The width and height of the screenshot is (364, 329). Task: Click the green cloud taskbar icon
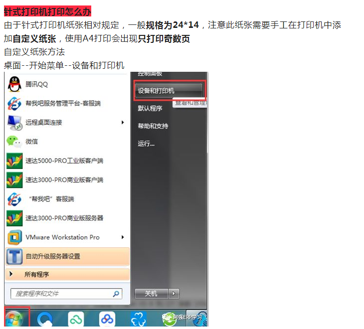click(76, 319)
